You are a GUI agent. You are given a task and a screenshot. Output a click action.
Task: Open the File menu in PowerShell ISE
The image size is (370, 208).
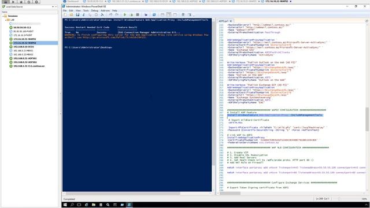pos(65,10)
